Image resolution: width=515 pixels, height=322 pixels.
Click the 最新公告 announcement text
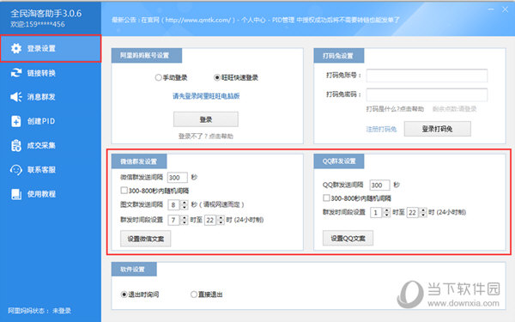coord(256,20)
